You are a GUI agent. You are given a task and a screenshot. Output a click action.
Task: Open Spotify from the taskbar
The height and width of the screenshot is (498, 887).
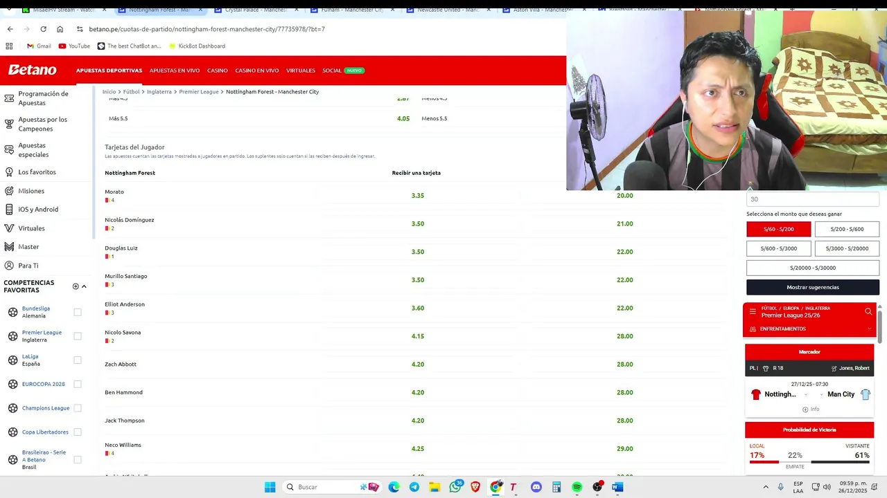[577, 488]
